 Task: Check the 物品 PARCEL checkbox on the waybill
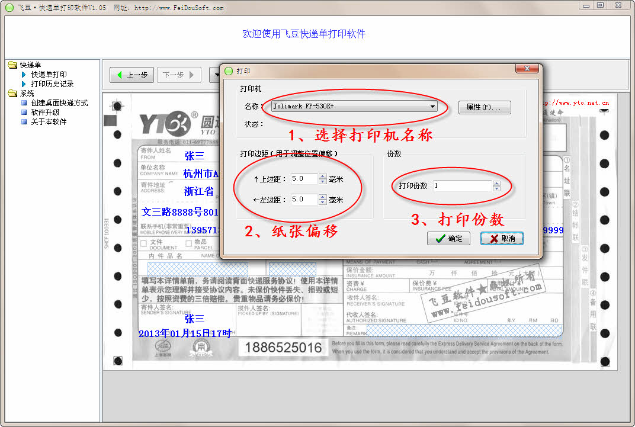click(x=189, y=243)
